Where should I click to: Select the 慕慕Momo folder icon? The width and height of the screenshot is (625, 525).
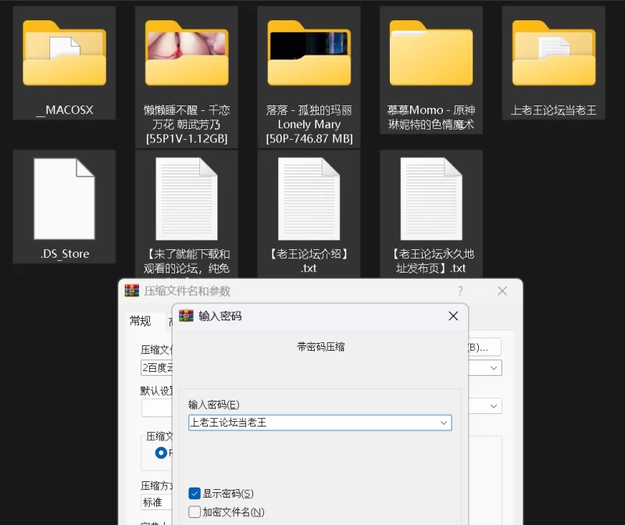point(430,54)
